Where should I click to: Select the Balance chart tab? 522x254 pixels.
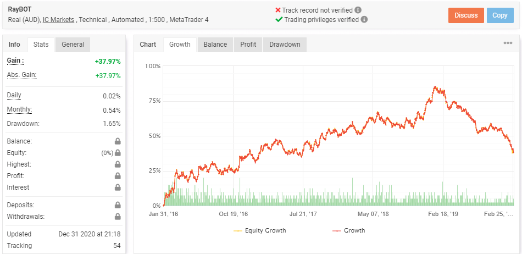point(215,45)
